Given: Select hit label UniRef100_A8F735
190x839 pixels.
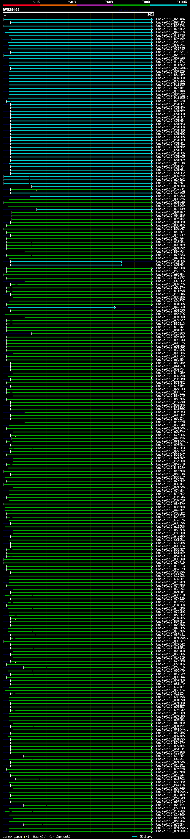Looking at the screenshot, I should click(x=170, y=356).
